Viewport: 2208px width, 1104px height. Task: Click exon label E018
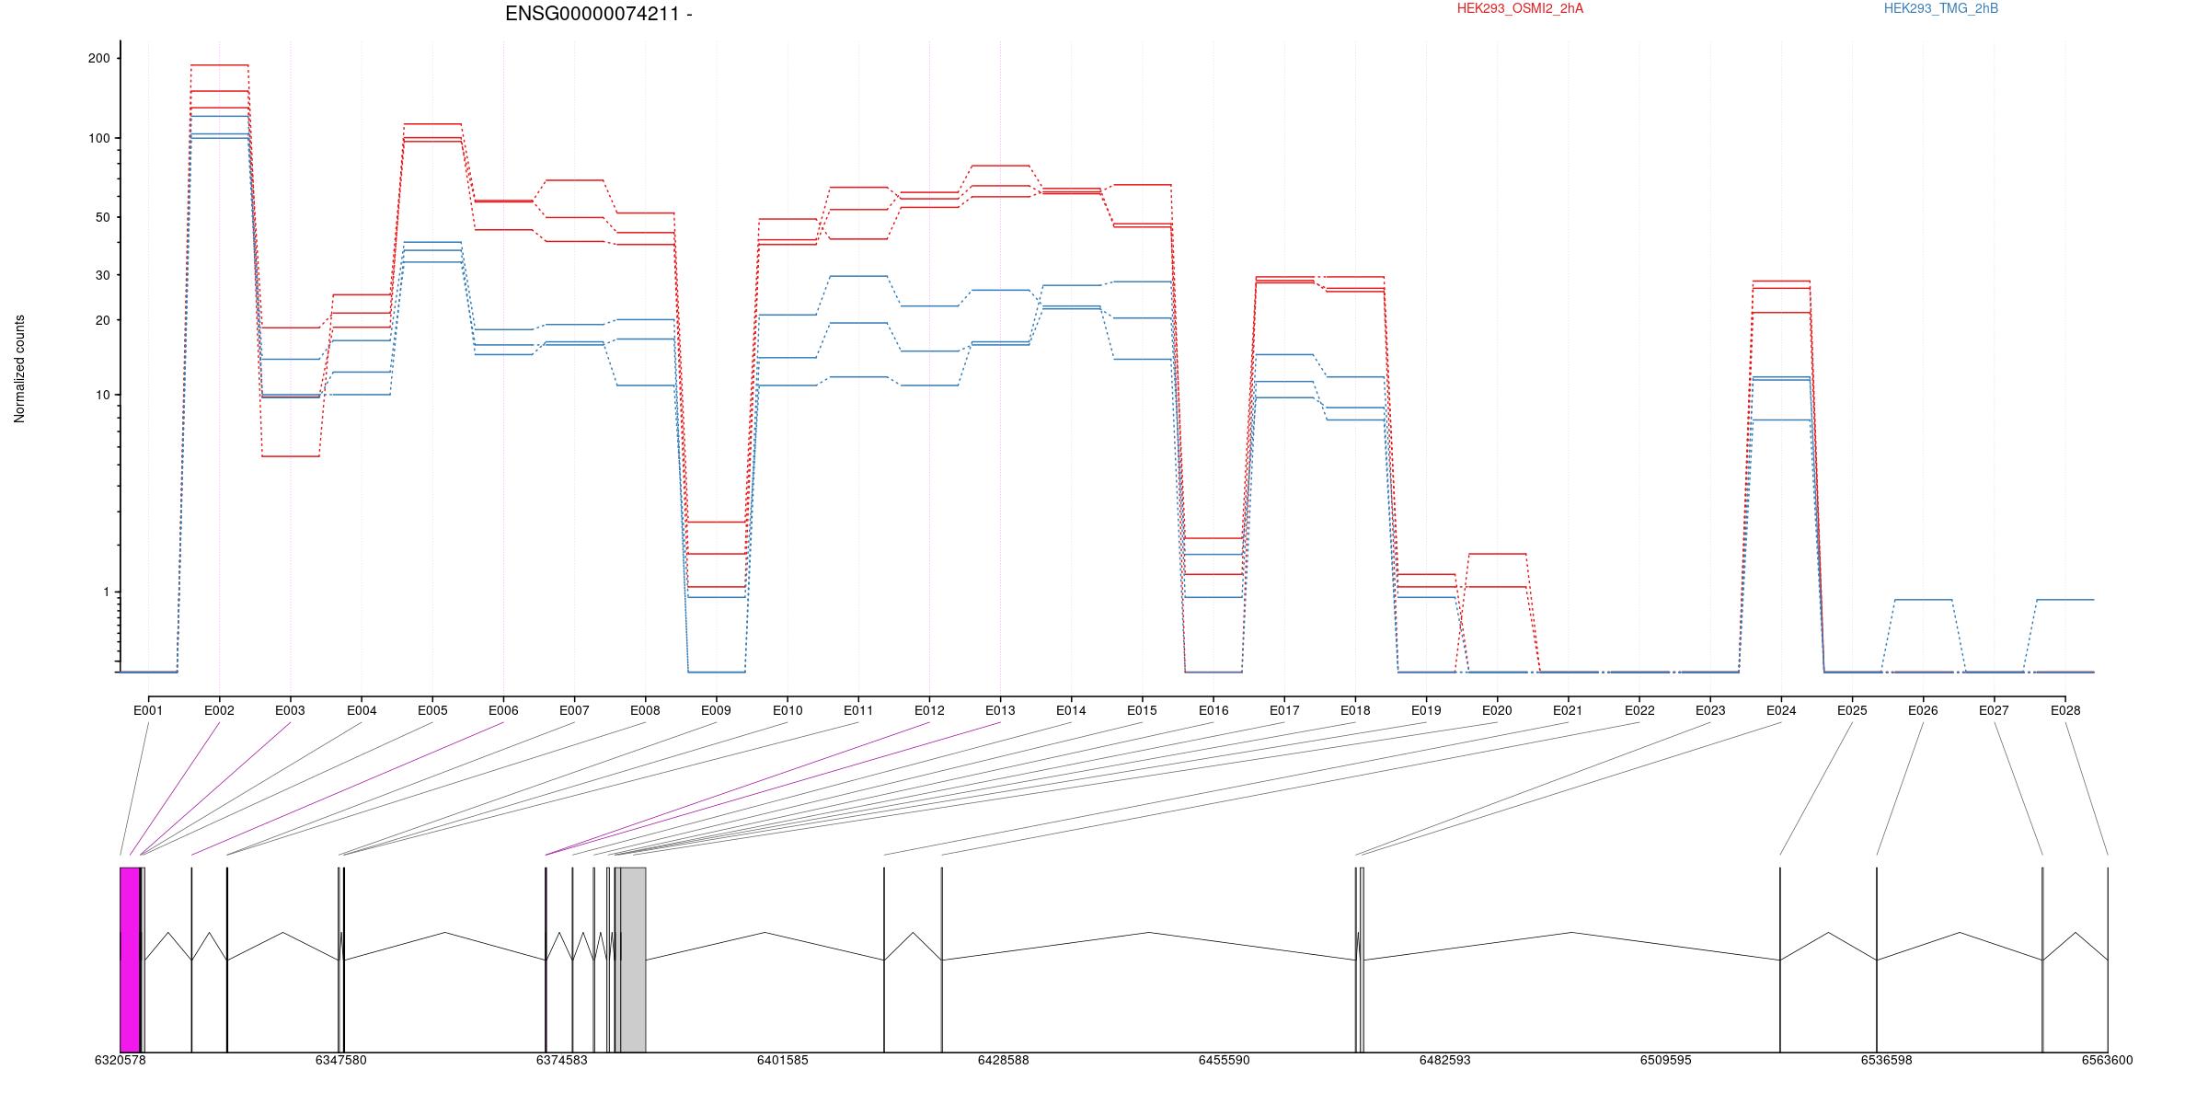pos(1355,710)
